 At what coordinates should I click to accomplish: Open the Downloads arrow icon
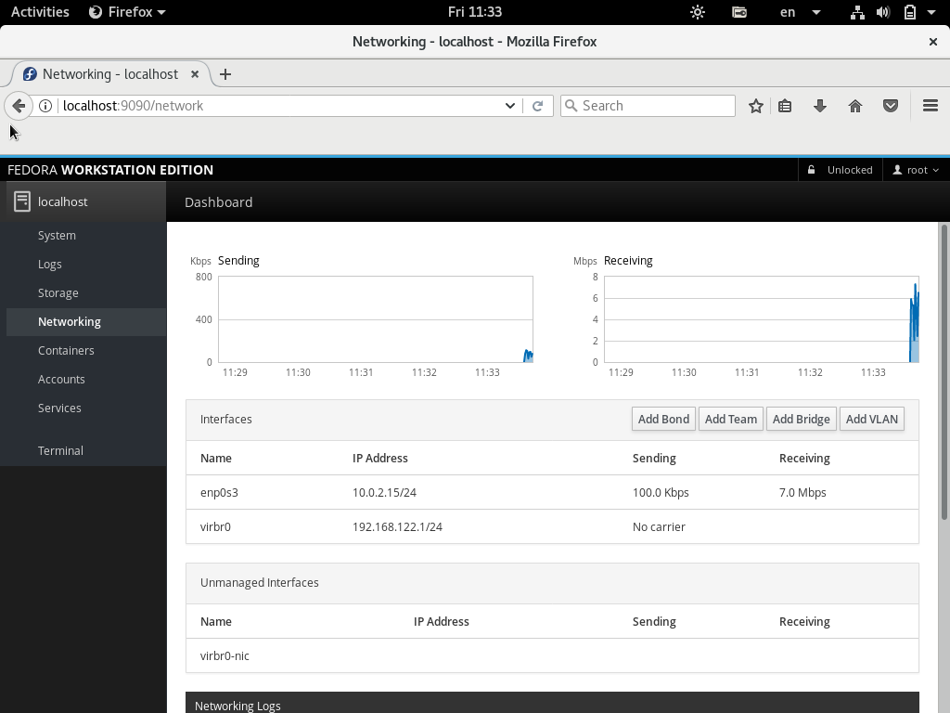pyautogui.click(x=820, y=106)
